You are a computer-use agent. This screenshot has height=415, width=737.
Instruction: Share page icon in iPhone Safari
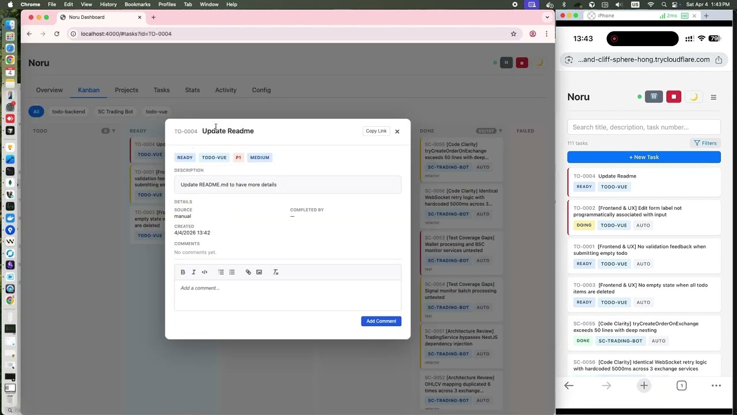click(x=719, y=59)
